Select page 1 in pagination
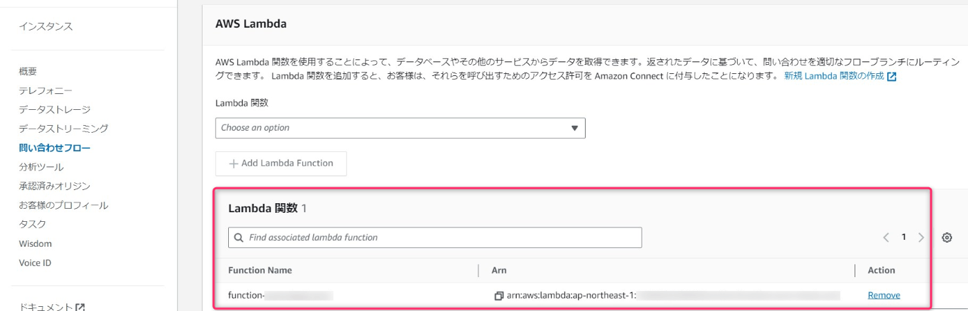Image resolution: width=968 pixels, height=311 pixels. 904,238
